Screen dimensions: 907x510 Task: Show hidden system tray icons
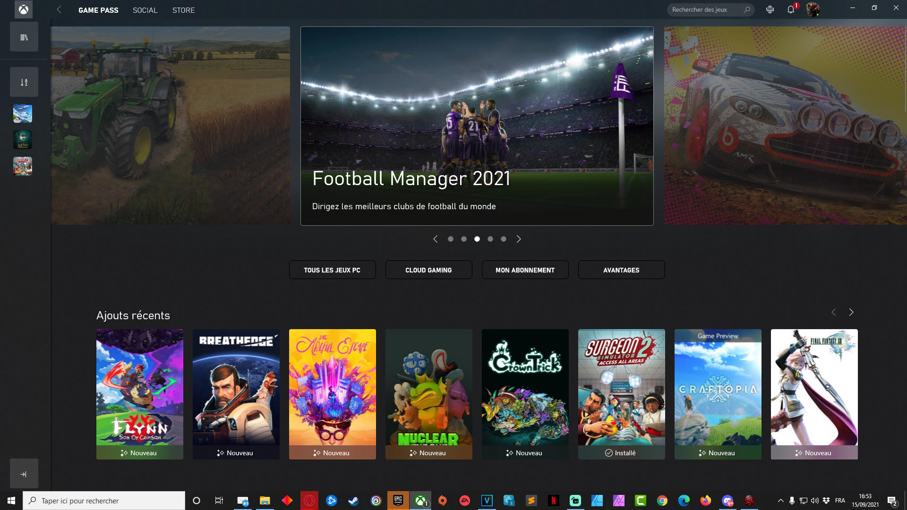coord(780,501)
